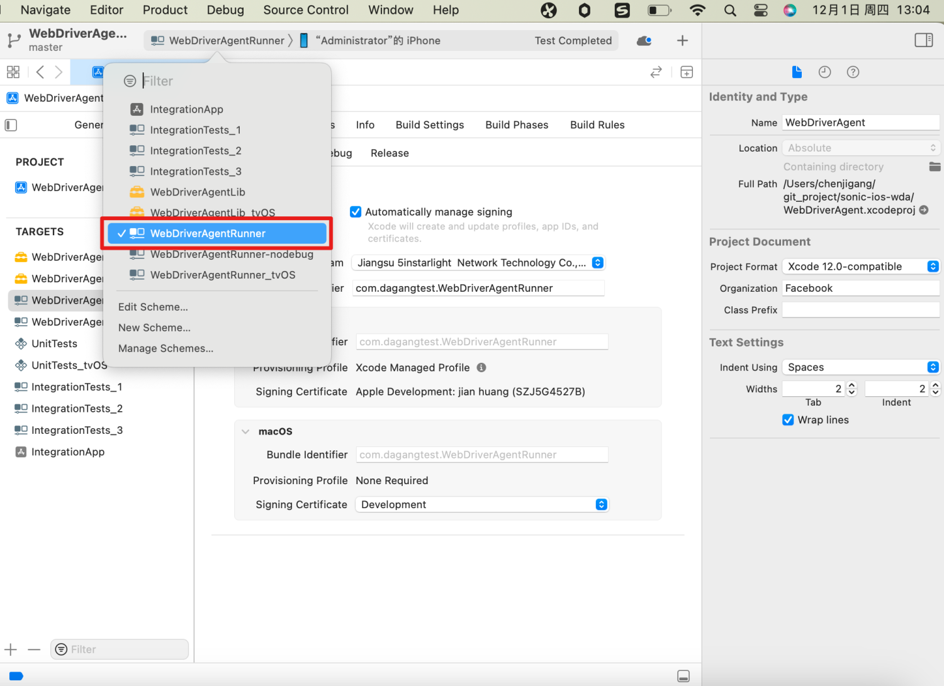Screen dimensions: 944x686
Task: Toggle the inspector sidebar panel icon
Action: (924, 40)
